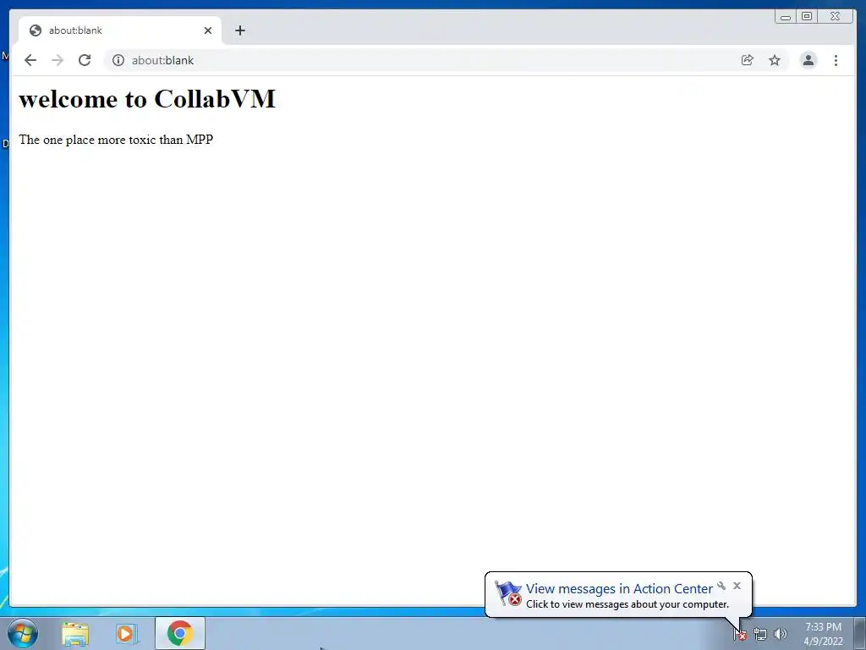Select the Chrome taskbar button

point(180,633)
